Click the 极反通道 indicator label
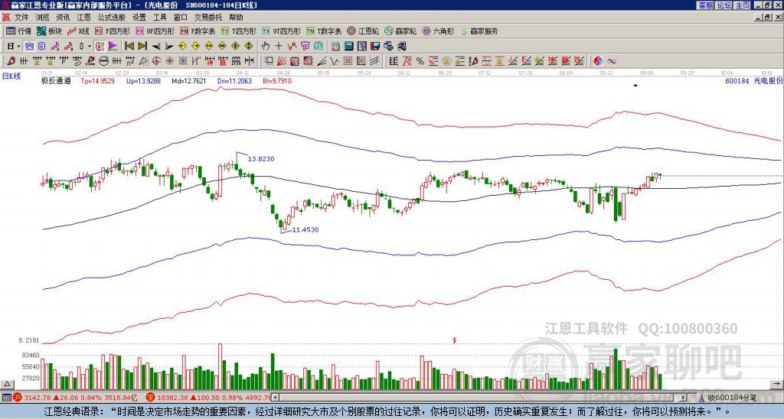Screen dimensions: 784x419 click(56, 80)
